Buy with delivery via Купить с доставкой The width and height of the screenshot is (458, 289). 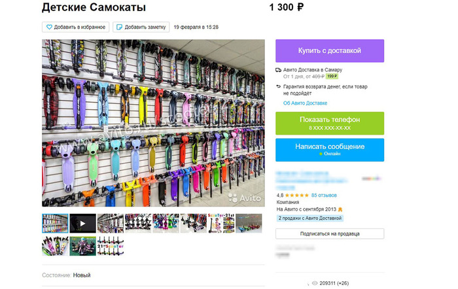[330, 51]
